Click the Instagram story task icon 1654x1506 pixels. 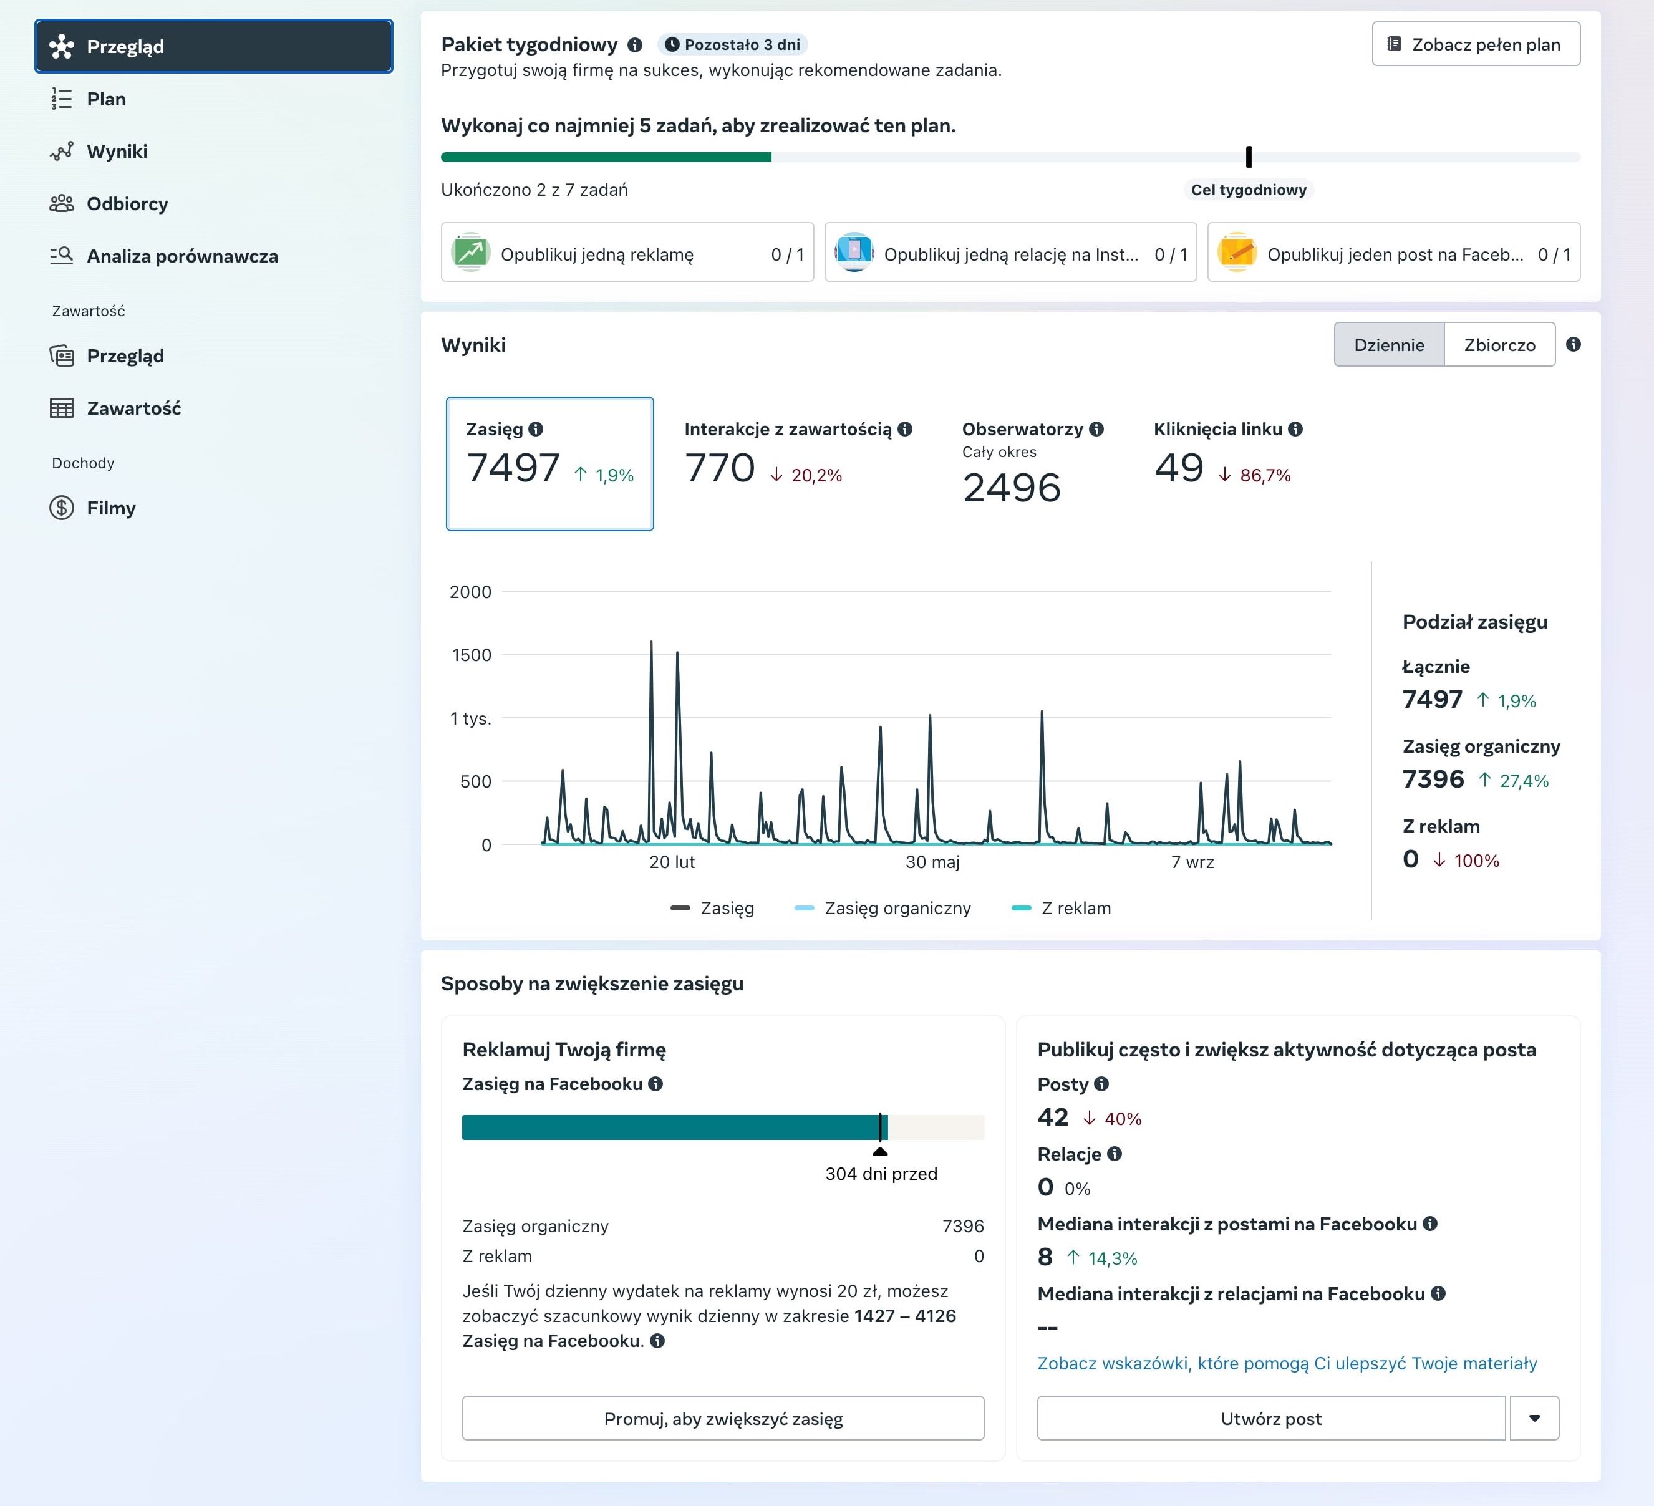pos(854,252)
